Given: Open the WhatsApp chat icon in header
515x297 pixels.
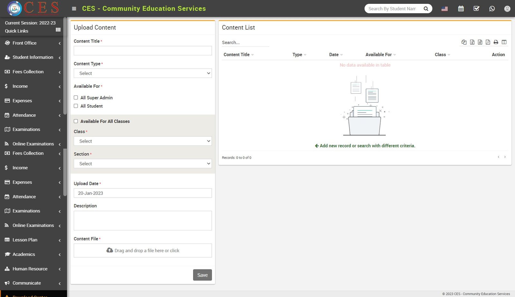Looking at the screenshot, I should 492,9.
